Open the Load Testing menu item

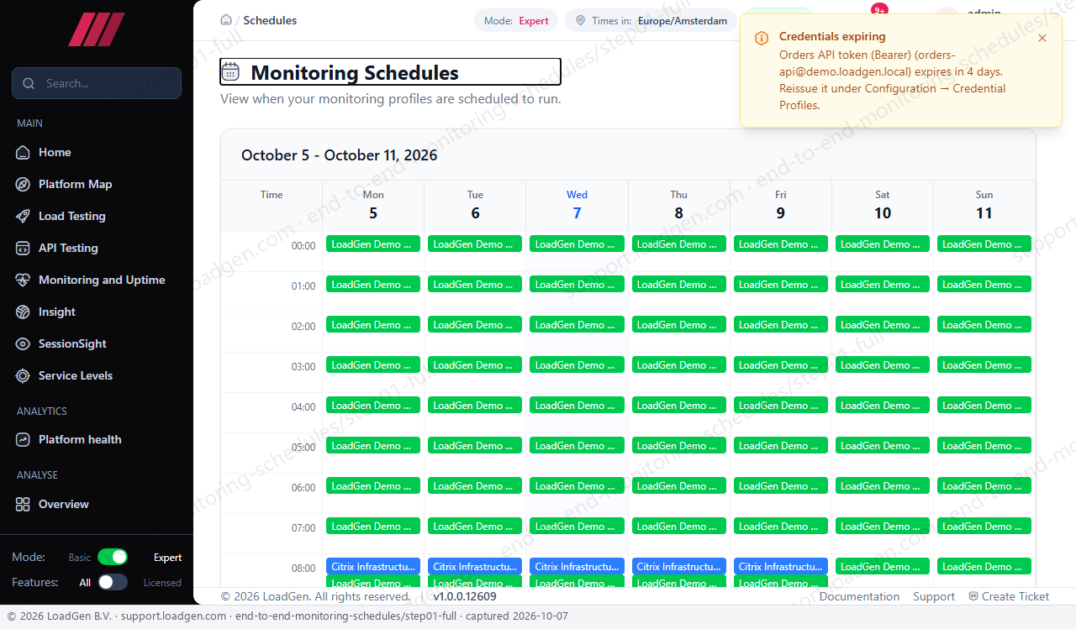(97, 216)
